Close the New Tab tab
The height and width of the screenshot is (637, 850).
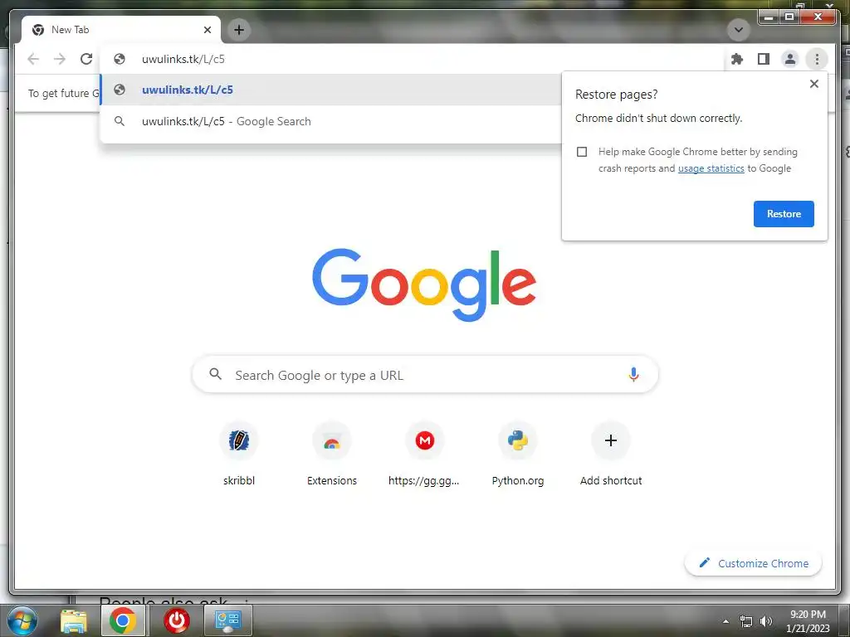pos(207,30)
